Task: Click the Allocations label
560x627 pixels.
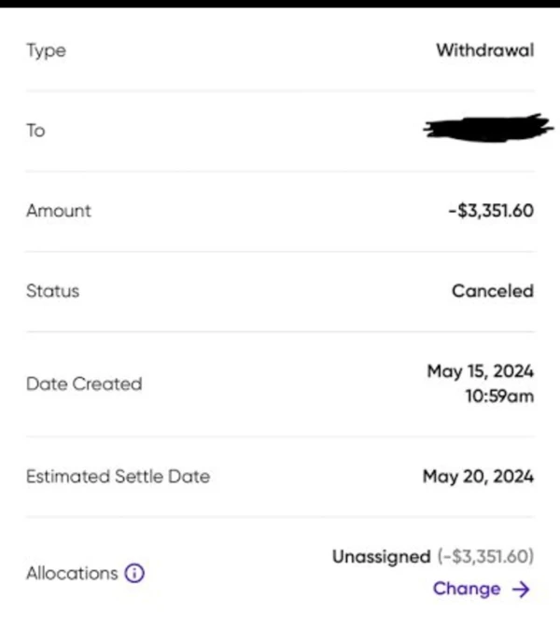Action: [x=72, y=574]
